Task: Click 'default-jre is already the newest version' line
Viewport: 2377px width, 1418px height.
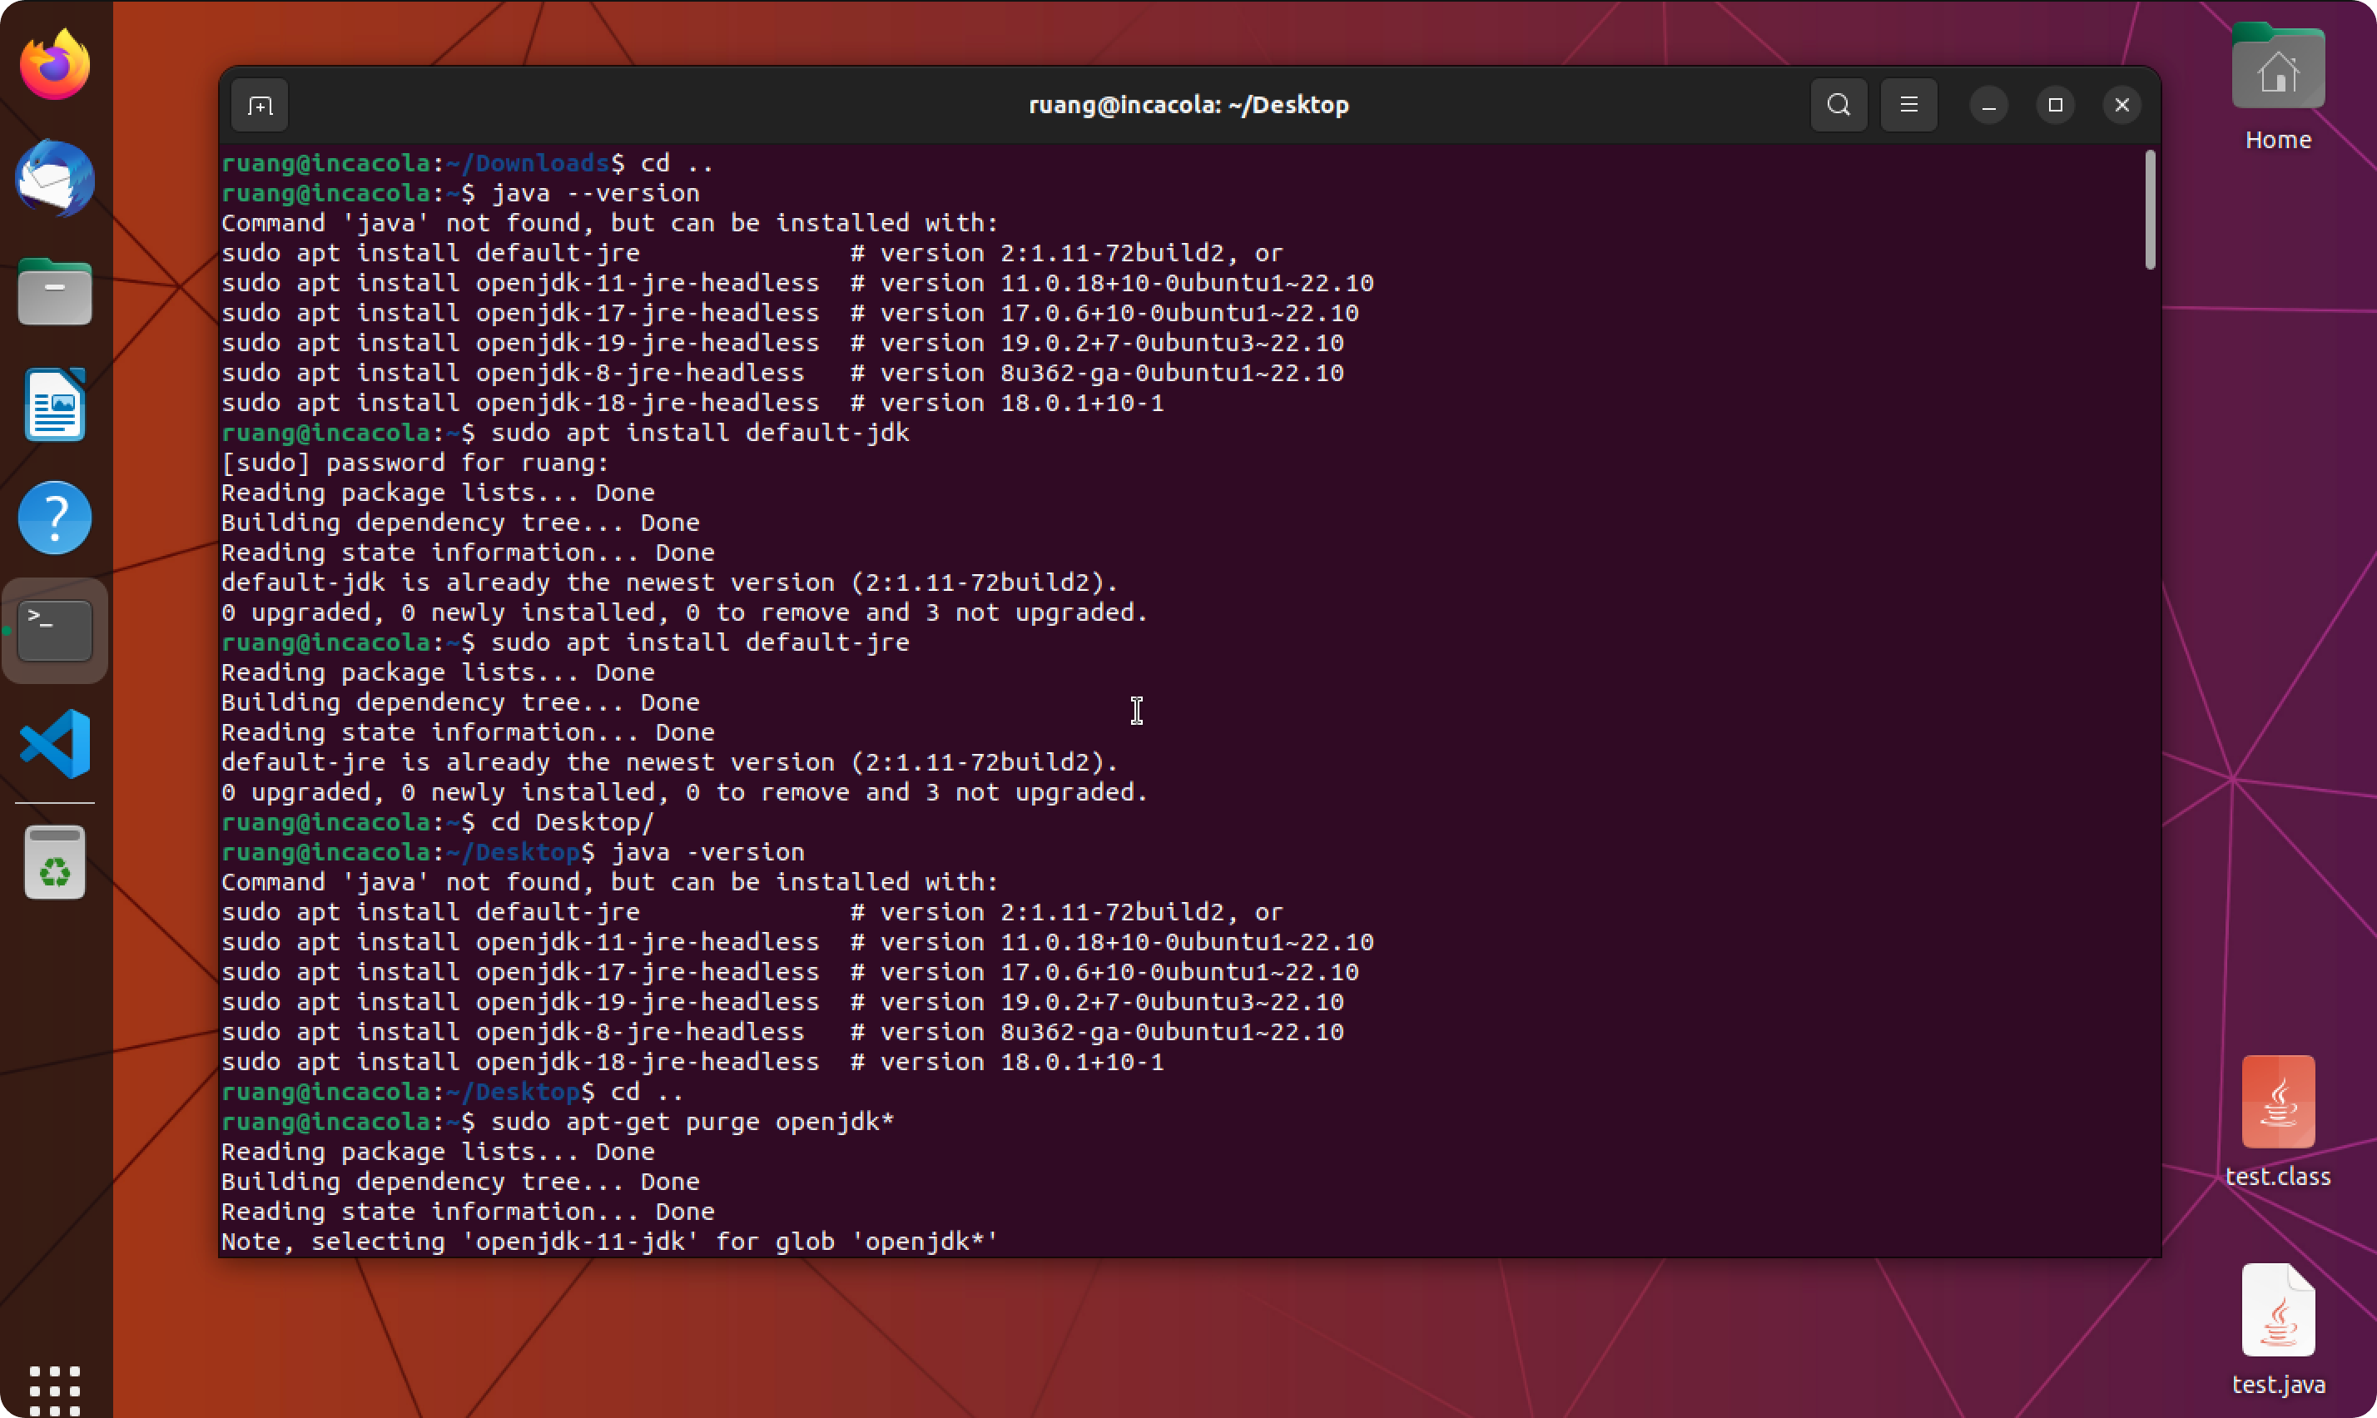Action: (x=670, y=762)
